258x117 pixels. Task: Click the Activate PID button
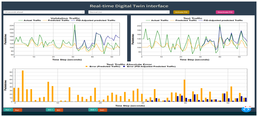(x=181, y=12)
